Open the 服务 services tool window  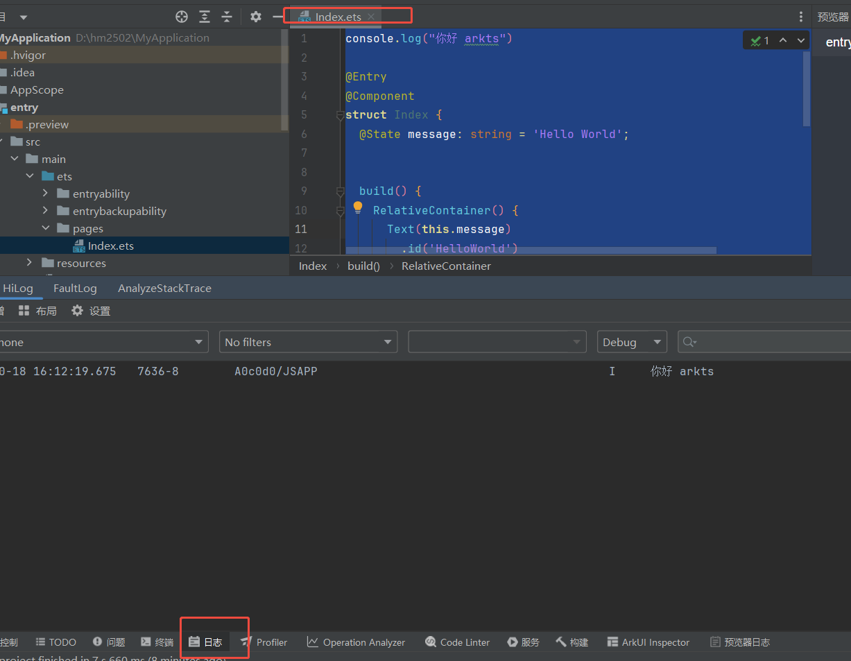click(523, 642)
